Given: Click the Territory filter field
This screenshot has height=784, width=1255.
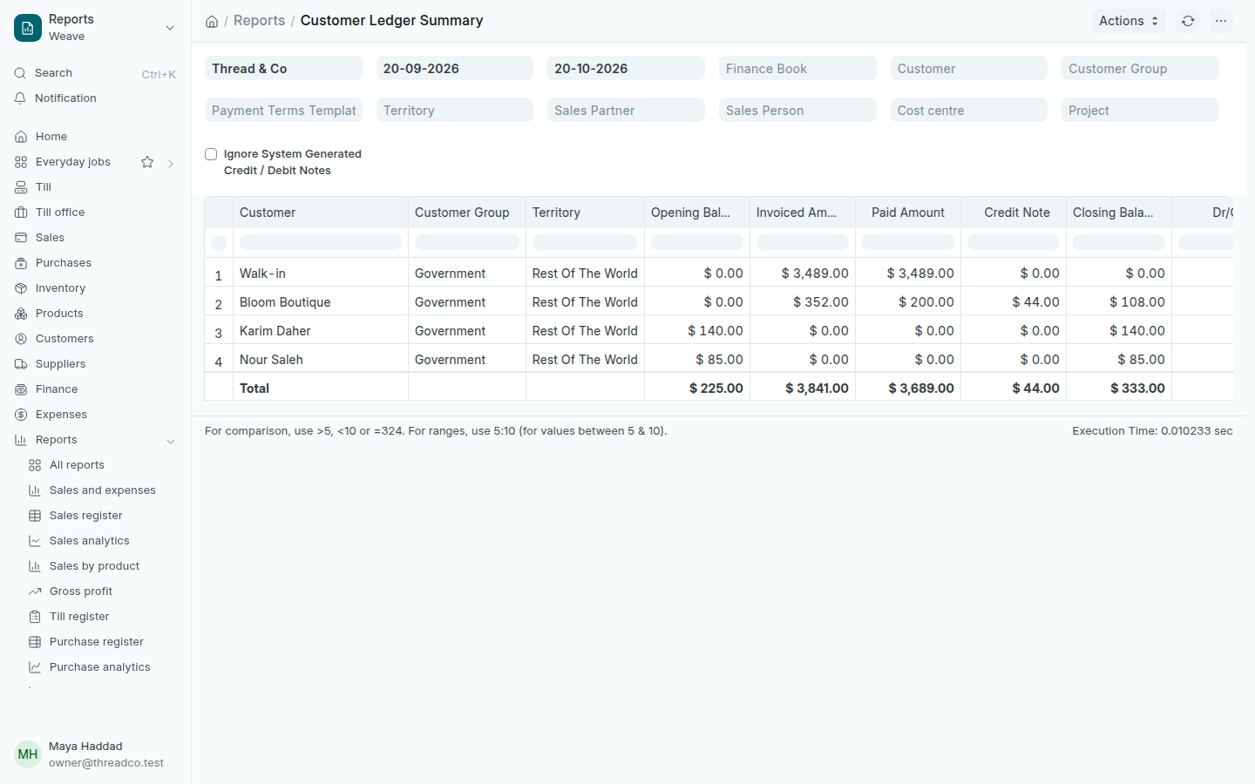Looking at the screenshot, I should pos(455,111).
